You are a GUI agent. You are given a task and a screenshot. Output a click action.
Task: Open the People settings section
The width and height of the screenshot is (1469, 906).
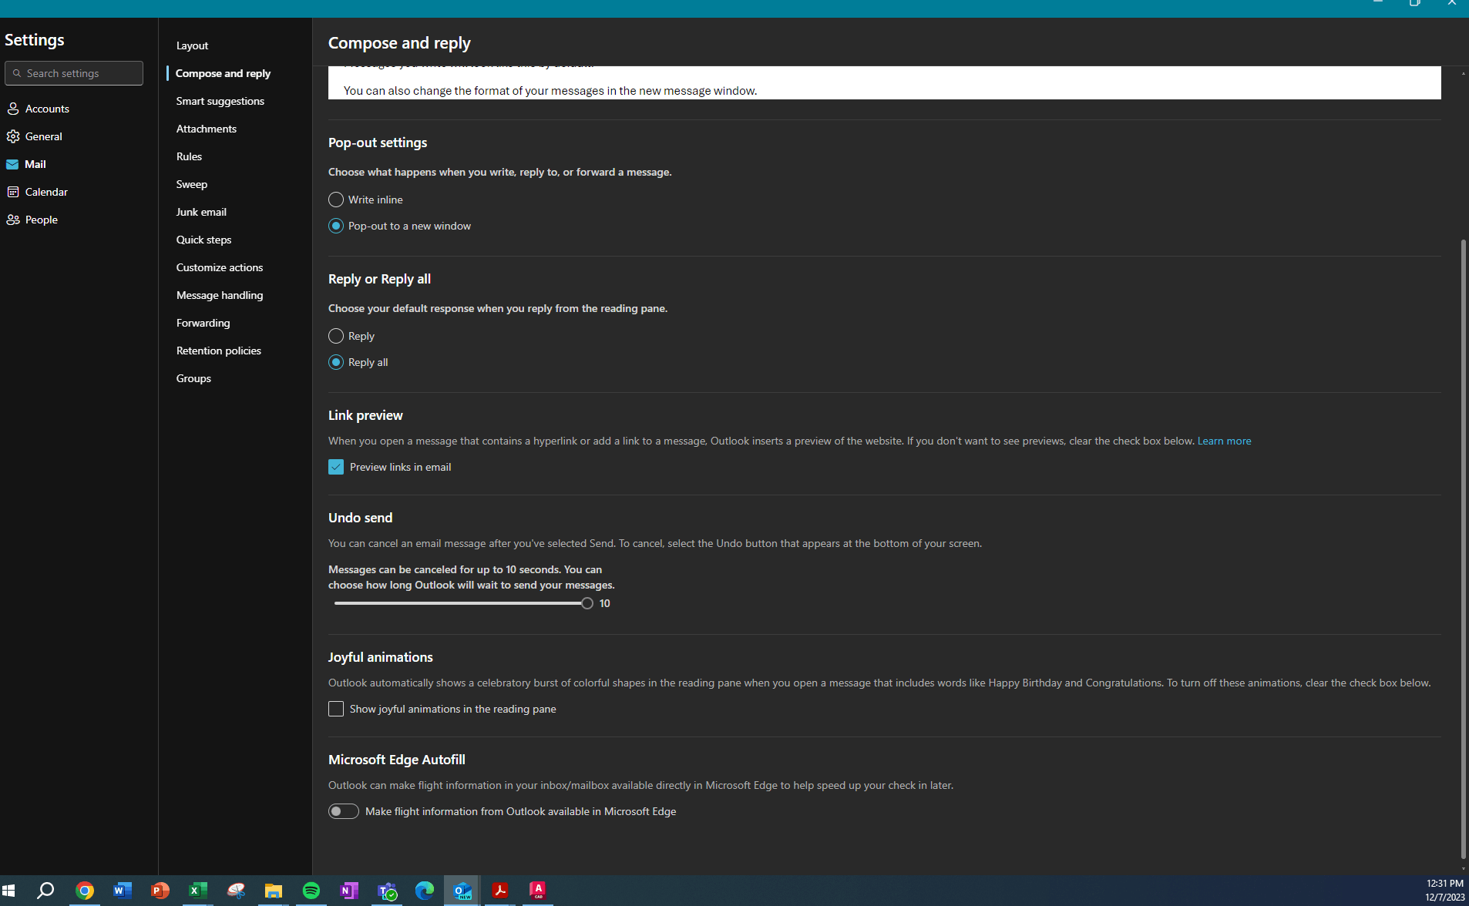coord(42,219)
